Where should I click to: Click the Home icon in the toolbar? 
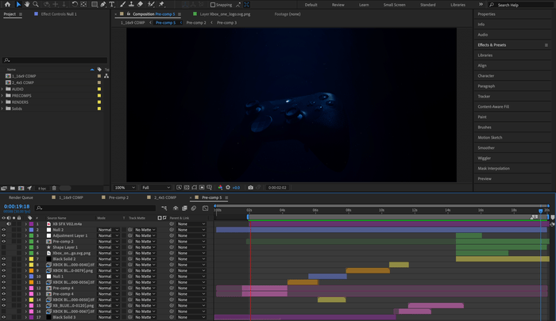[x=7, y=4]
